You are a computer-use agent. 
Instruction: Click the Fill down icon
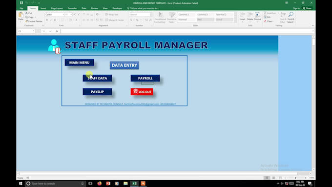point(265,17)
